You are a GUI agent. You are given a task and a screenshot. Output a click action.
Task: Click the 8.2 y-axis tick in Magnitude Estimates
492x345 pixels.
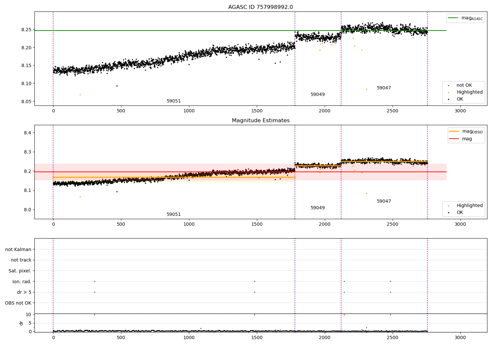28,172
